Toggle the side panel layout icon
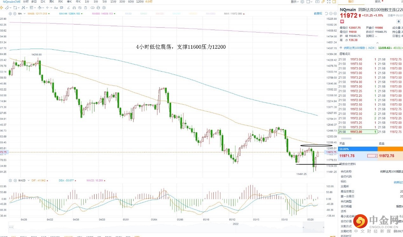Screen dimensions: 403x237 point(334,2)
